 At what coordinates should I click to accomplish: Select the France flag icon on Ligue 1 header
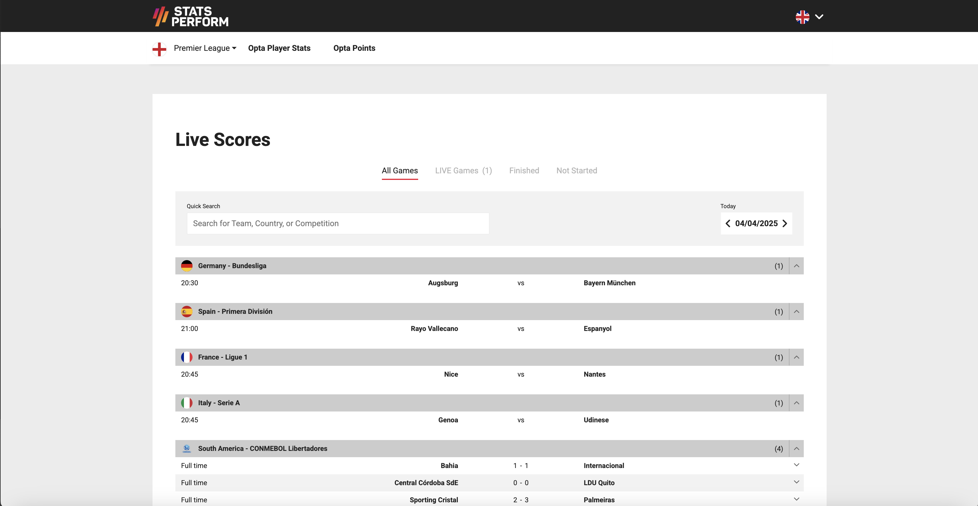pos(187,357)
